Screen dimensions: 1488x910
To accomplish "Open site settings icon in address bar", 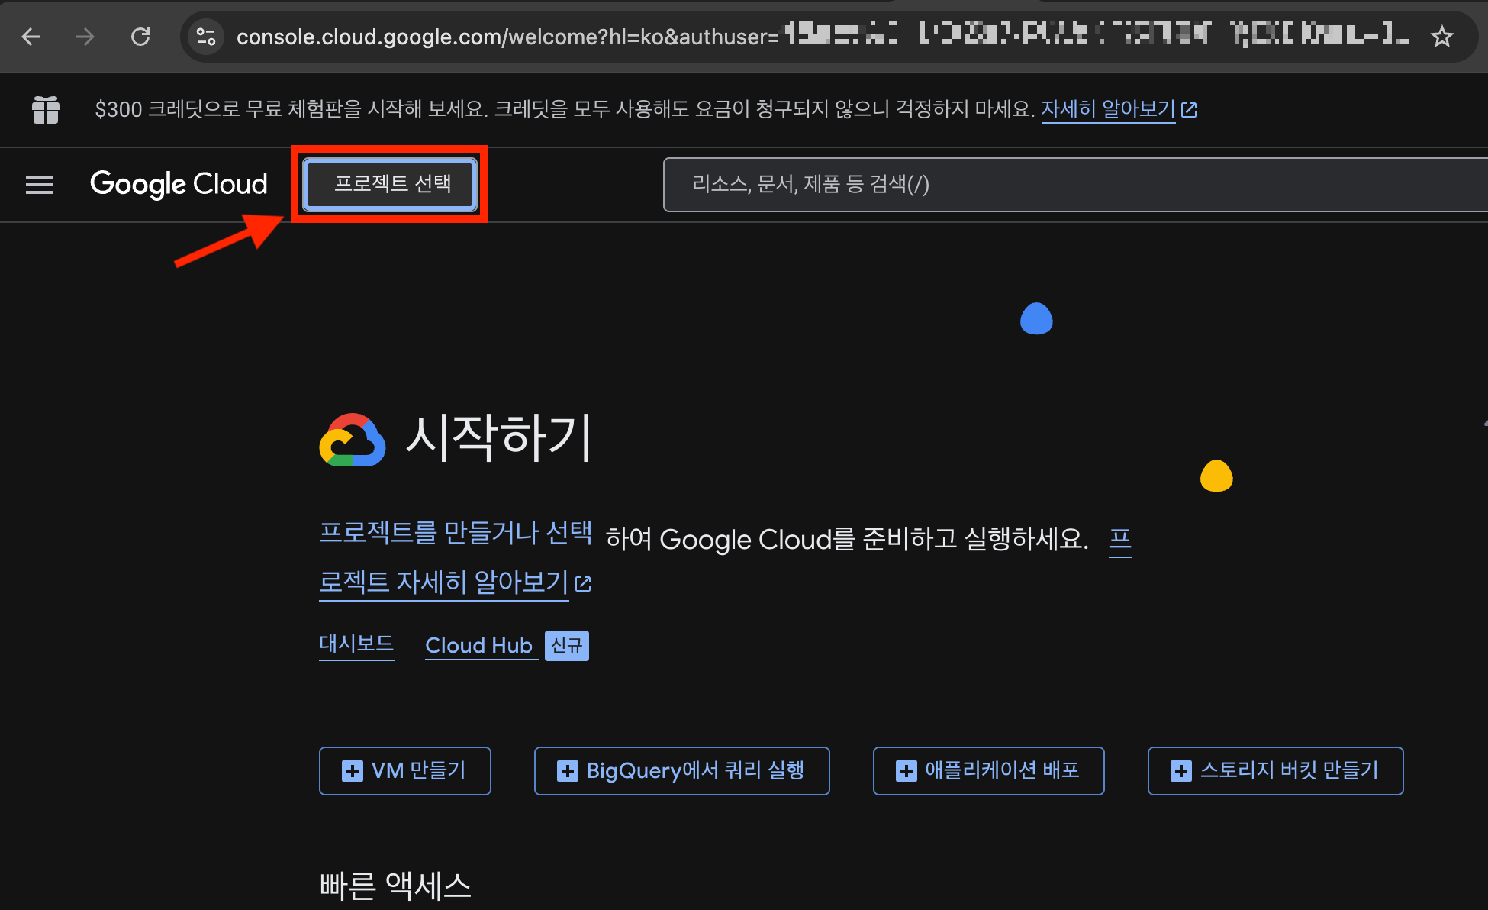I will tap(206, 37).
